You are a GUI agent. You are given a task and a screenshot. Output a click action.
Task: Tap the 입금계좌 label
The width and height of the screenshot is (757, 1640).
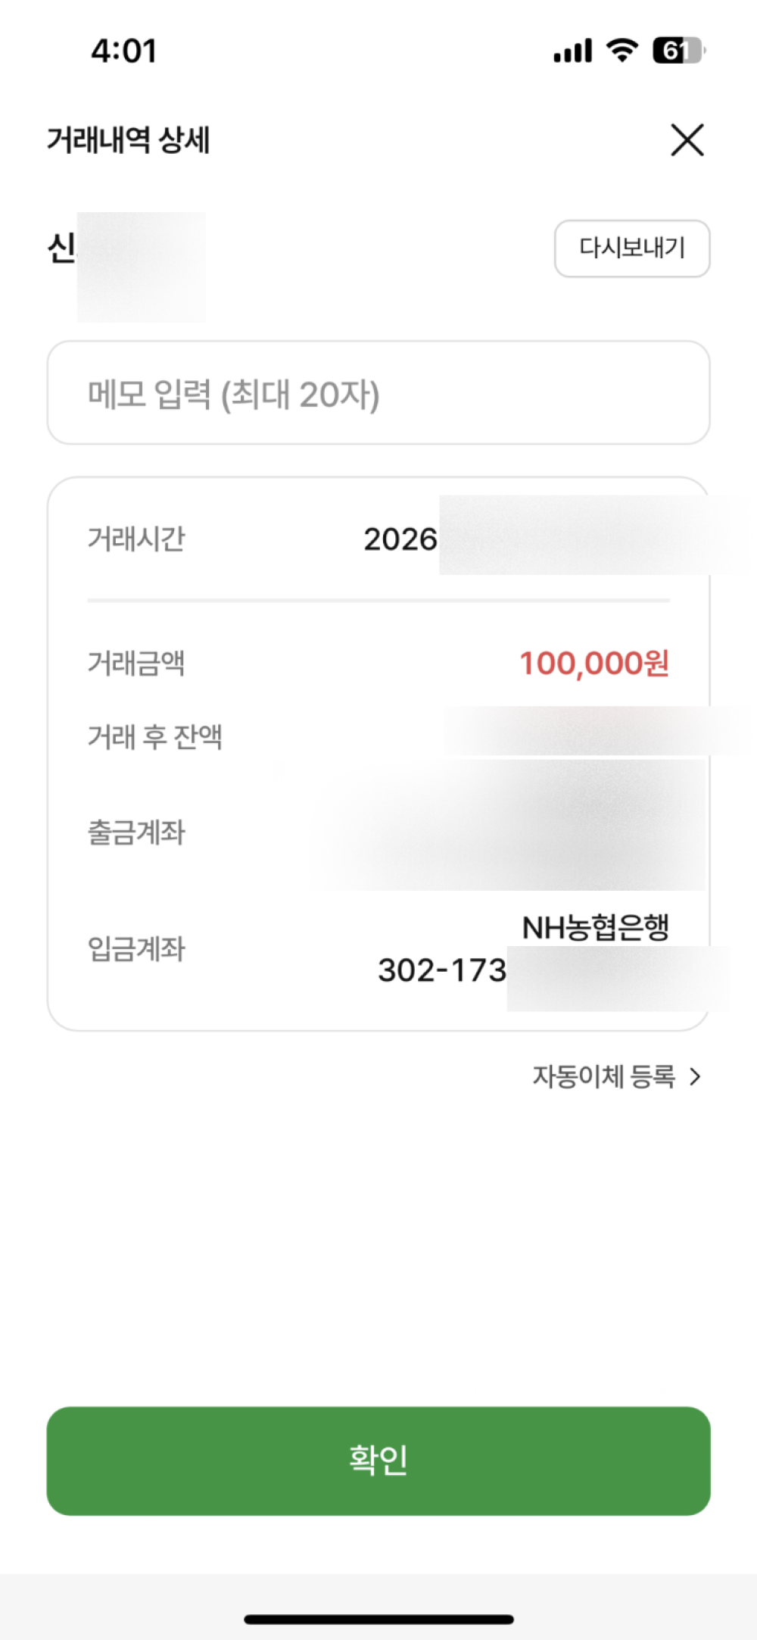(x=136, y=948)
